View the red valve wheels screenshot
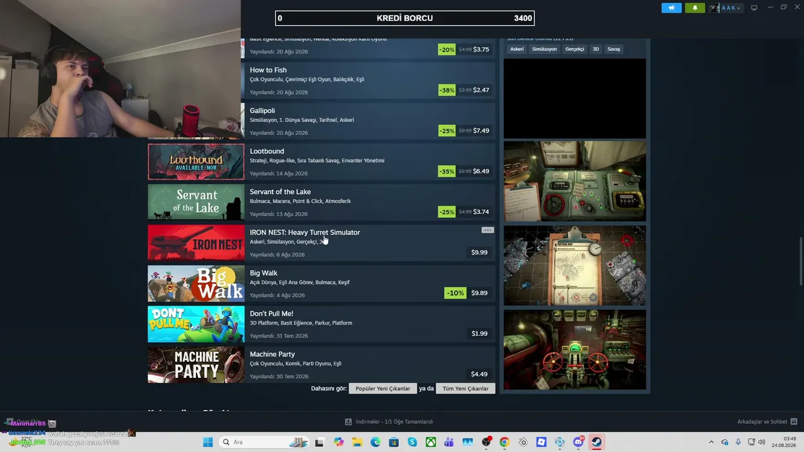 (x=575, y=350)
